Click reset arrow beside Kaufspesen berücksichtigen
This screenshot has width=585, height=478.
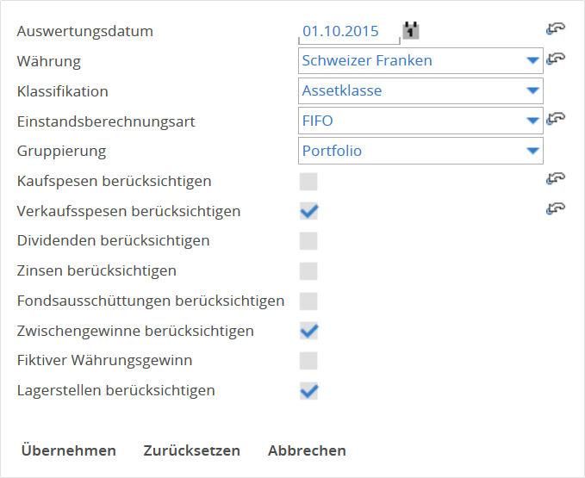tap(555, 179)
